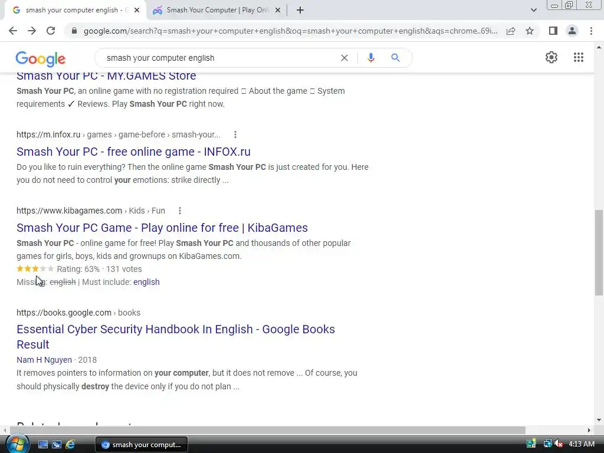Open Smash Your PC INFOX.ru result
This screenshot has width=604, height=453.
pos(133,152)
